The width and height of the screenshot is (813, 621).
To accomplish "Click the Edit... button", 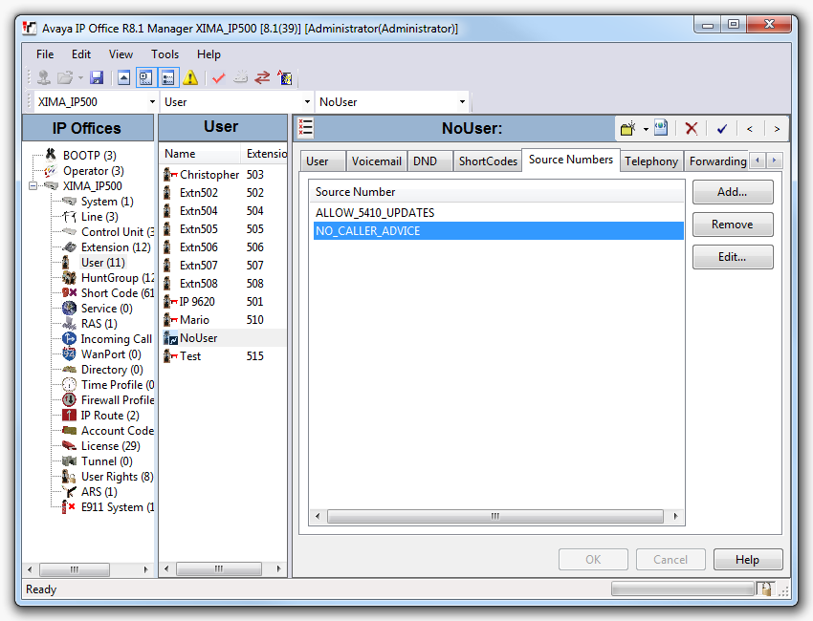I will tap(732, 257).
